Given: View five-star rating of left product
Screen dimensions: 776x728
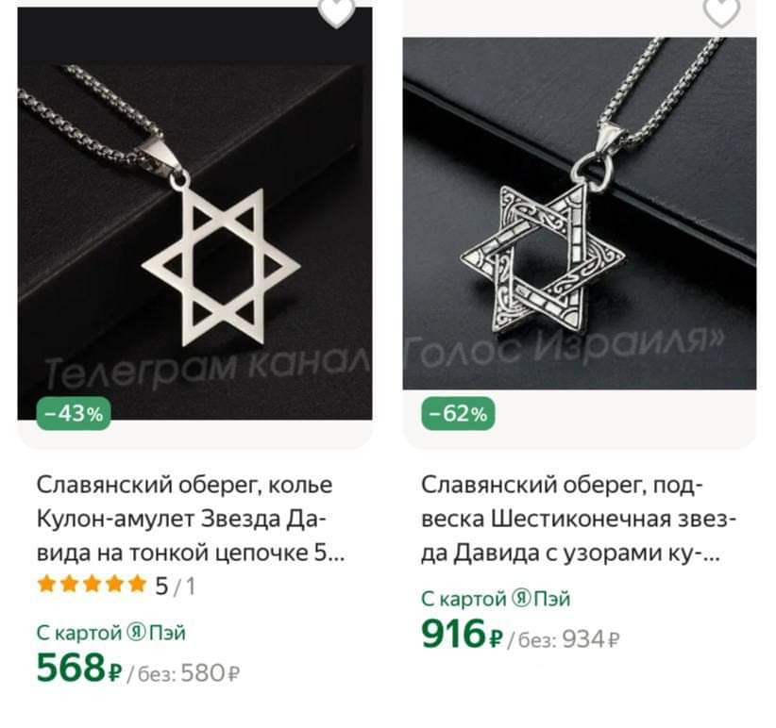Looking at the screenshot, I should point(93,585).
